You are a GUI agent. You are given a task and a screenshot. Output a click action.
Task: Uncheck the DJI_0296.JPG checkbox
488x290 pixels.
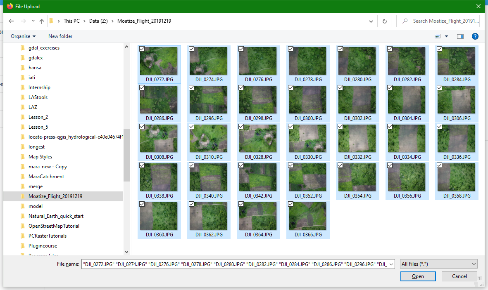[x=191, y=87]
